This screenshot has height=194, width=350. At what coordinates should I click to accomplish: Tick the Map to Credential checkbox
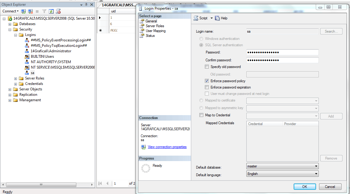point(201,115)
